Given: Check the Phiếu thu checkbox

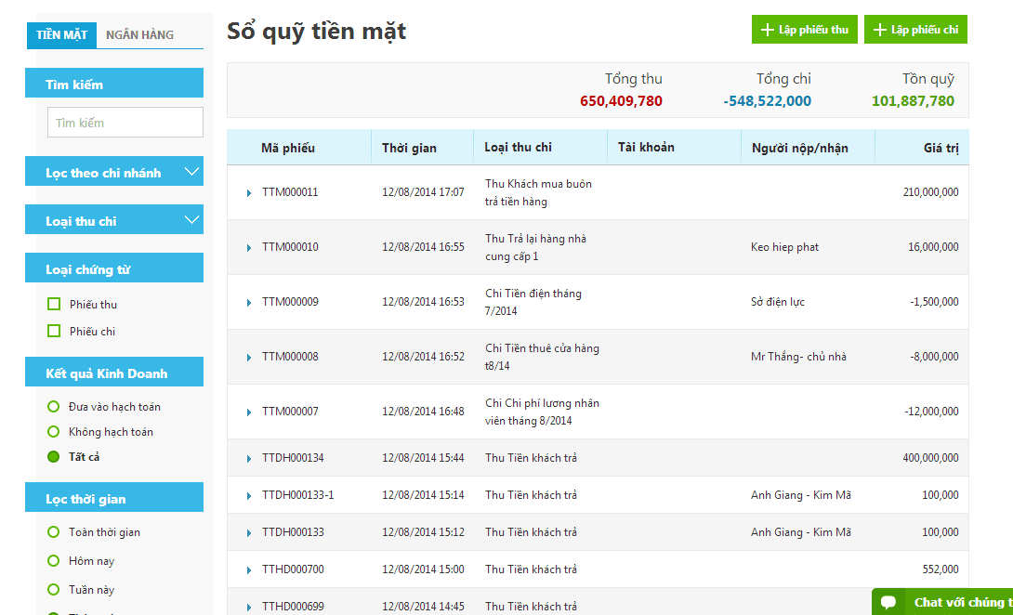Looking at the screenshot, I should point(54,305).
